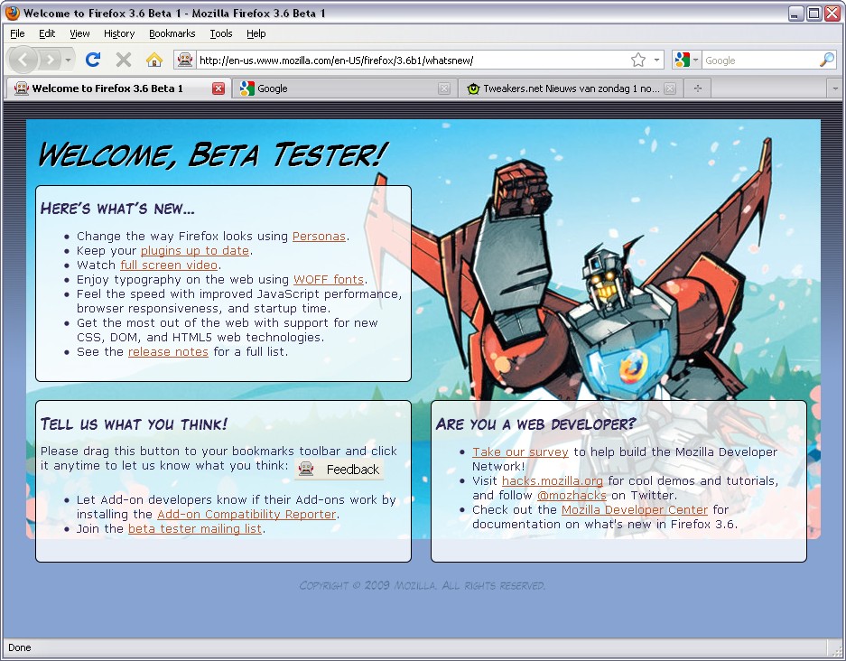Click the Here's what's new heading
The height and width of the screenshot is (661, 846).
pyautogui.click(x=117, y=209)
